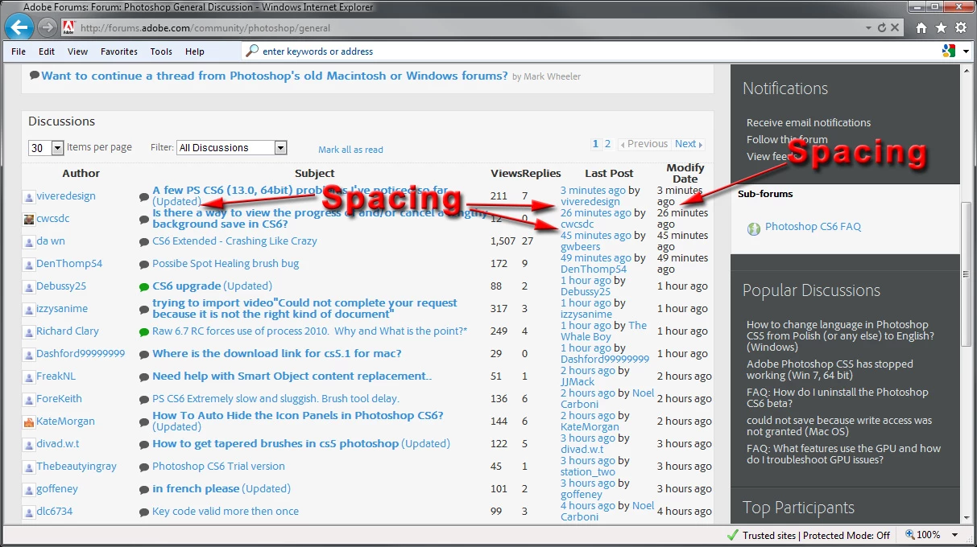Go back with the browser Back arrow

[19, 27]
